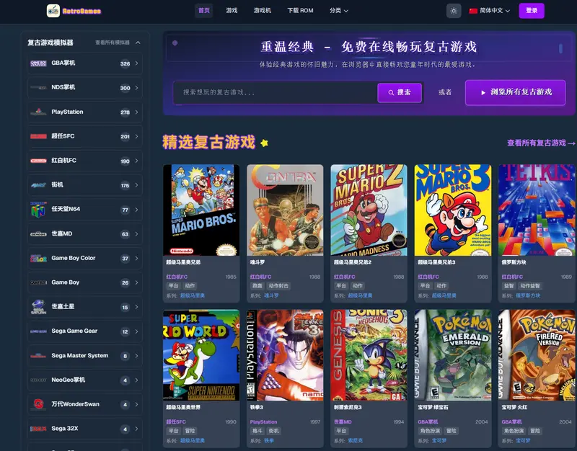Open the Contra cover thumbnail

coord(285,210)
